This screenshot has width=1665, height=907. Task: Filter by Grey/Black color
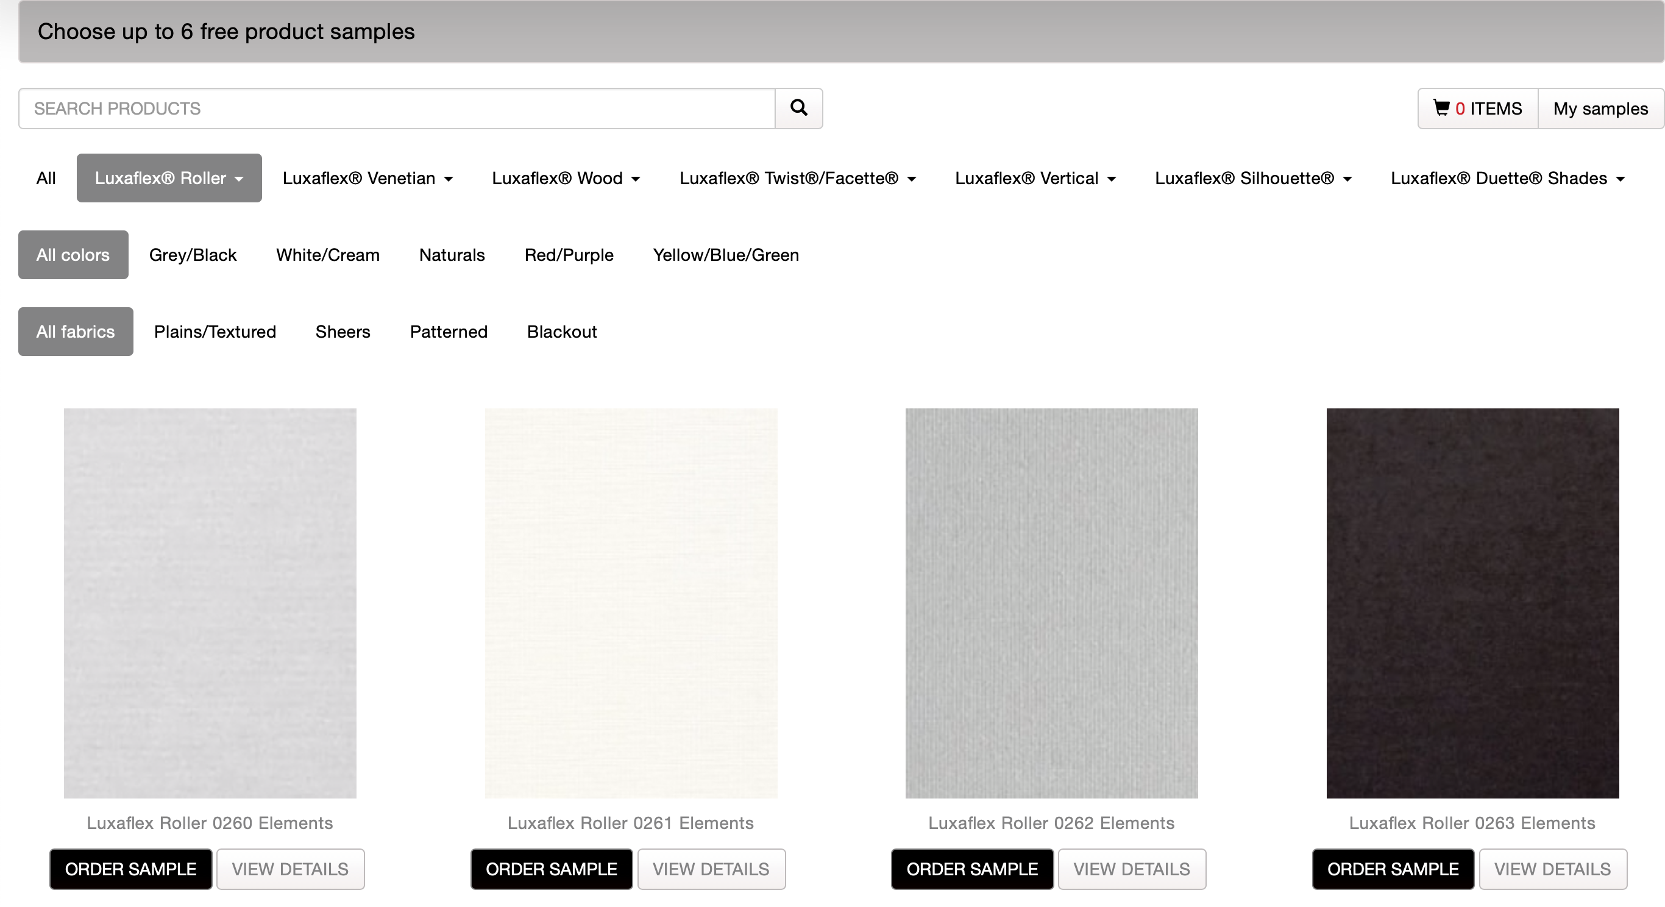193,255
